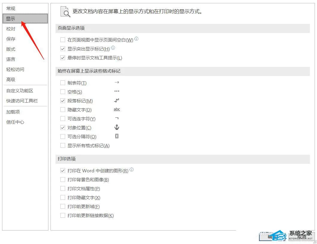Select 自定义功能区 in sidebar
This screenshot has width=317, height=244.
click(x=20, y=90)
